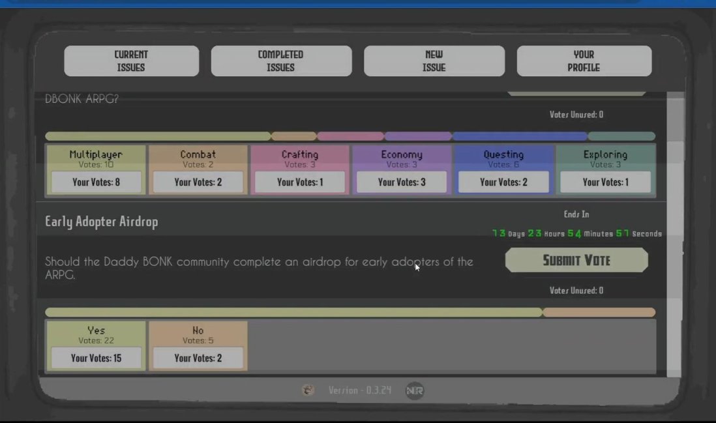Image resolution: width=716 pixels, height=423 pixels.
Task: Submit vote for Early Adopter Airdrop
Action: (x=576, y=260)
